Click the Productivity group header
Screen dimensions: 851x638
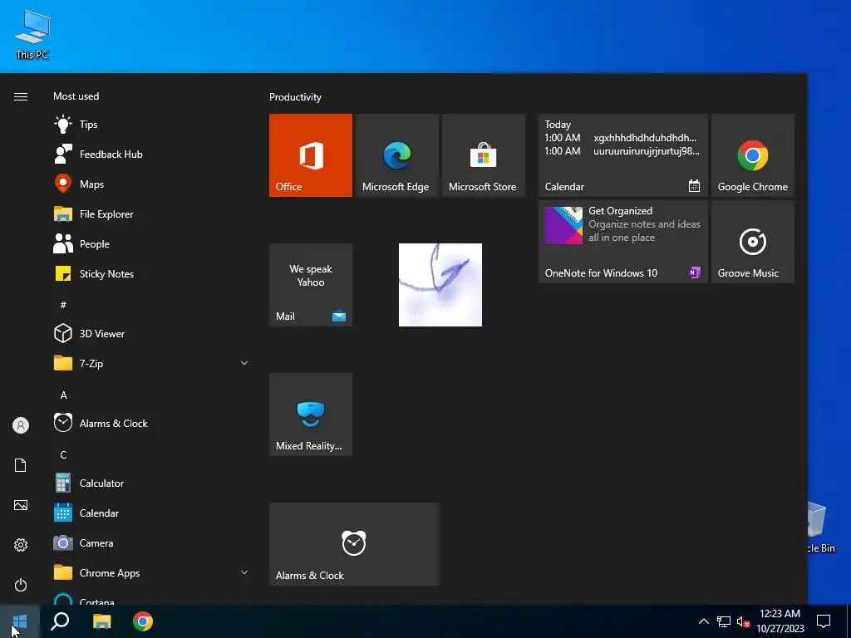tap(295, 97)
